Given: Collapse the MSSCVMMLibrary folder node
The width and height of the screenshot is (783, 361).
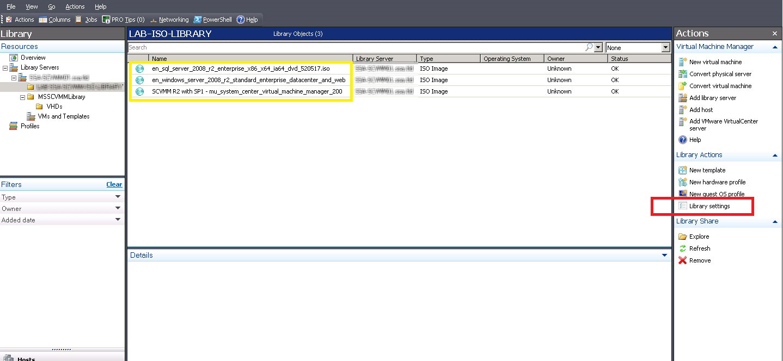Looking at the screenshot, I should pos(22,97).
